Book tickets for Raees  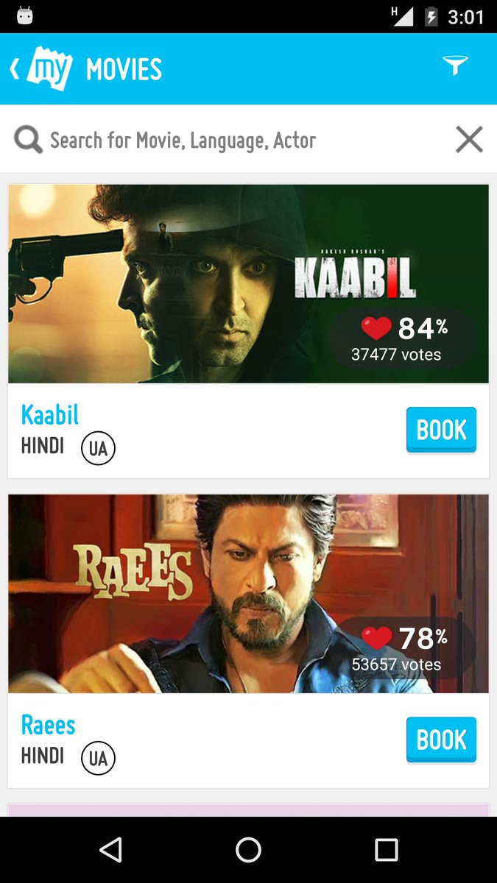coord(441,740)
